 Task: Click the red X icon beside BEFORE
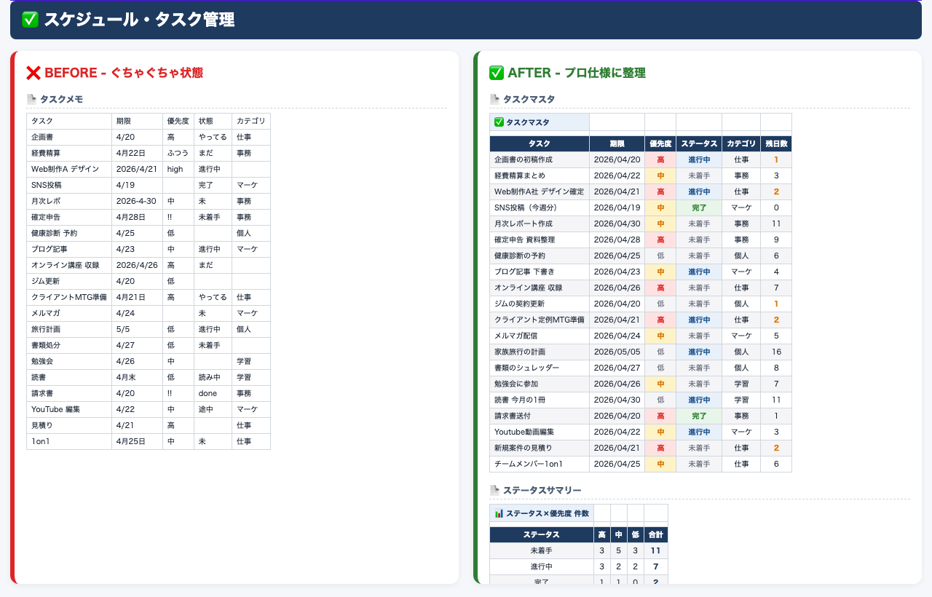pos(33,73)
